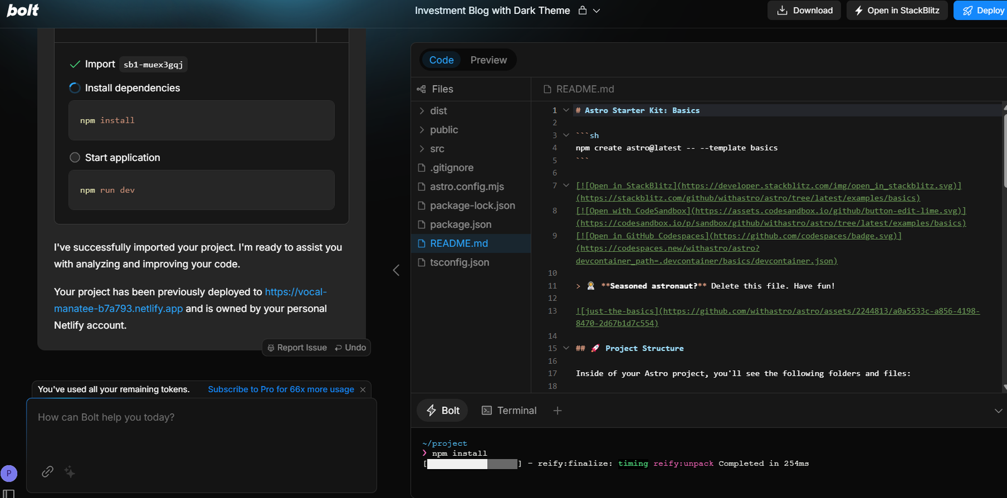Click the Report Issue bug icon
This screenshot has width=1007, height=498.
pos(271,348)
